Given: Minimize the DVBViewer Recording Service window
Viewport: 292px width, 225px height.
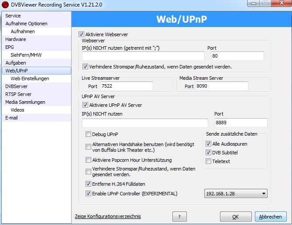Looking at the screenshot, I should [254, 3].
